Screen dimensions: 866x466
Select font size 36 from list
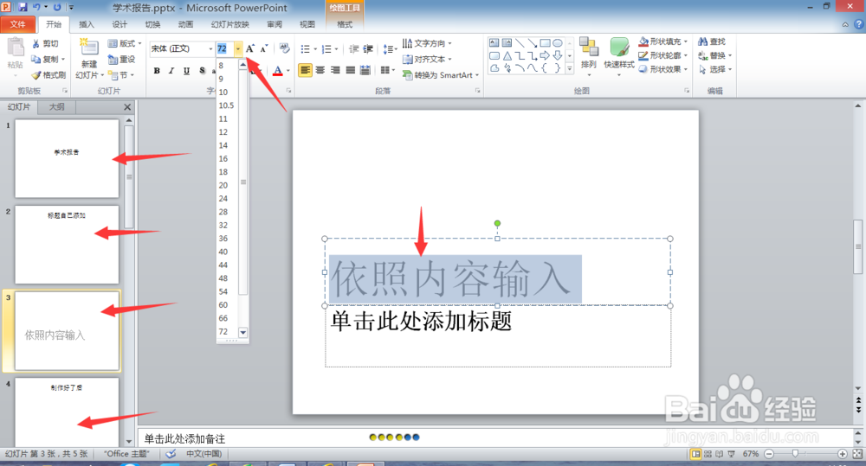pyautogui.click(x=223, y=239)
